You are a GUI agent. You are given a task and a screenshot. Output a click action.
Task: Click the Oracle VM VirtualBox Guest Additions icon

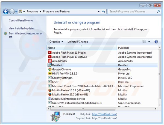50,103
